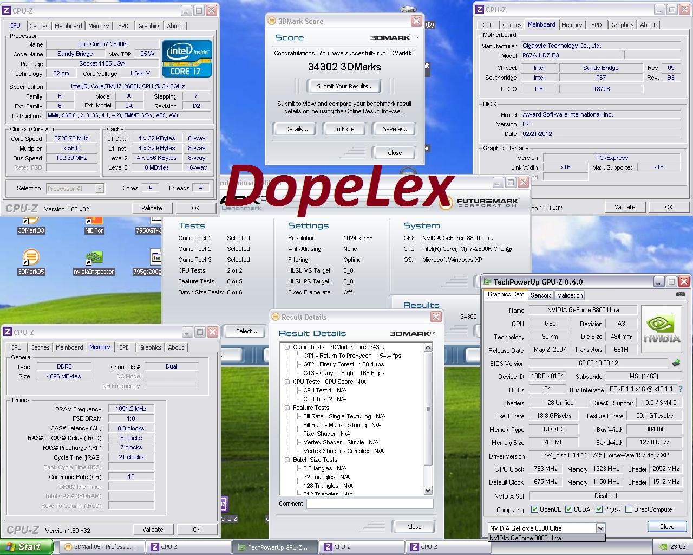The width and height of the screenshot is (693, 555).
Task: Pick NVIDIA GeForce 8800 Ultra from the open list
Action: [x=546, y=538]
